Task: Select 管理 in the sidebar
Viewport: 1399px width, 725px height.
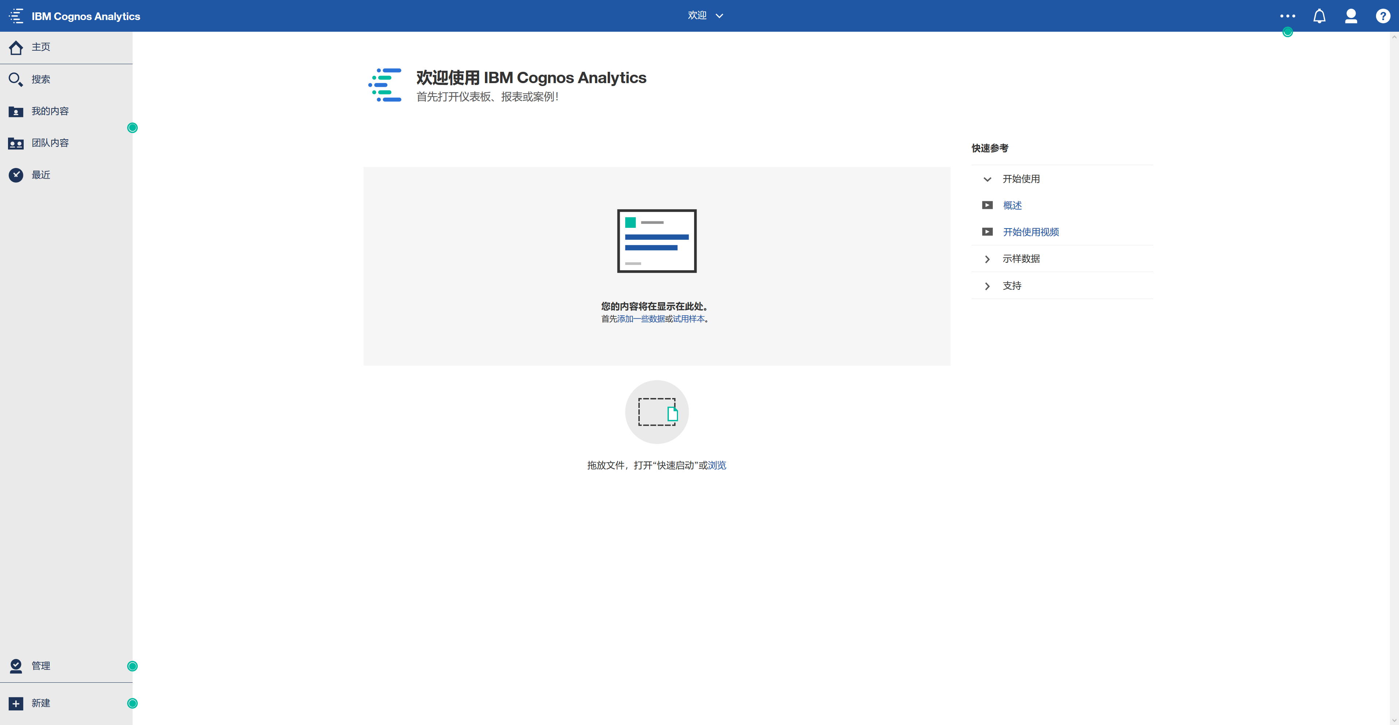Action: point(66,666)
